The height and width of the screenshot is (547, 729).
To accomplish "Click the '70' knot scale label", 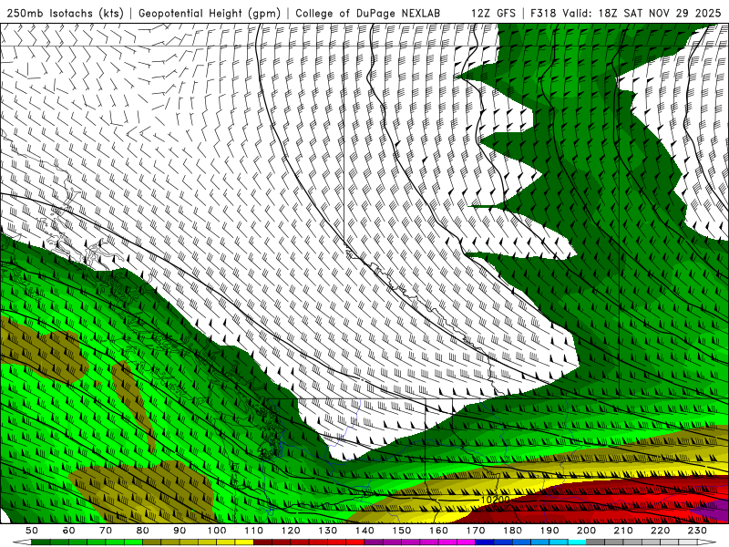I will point(106,531).
